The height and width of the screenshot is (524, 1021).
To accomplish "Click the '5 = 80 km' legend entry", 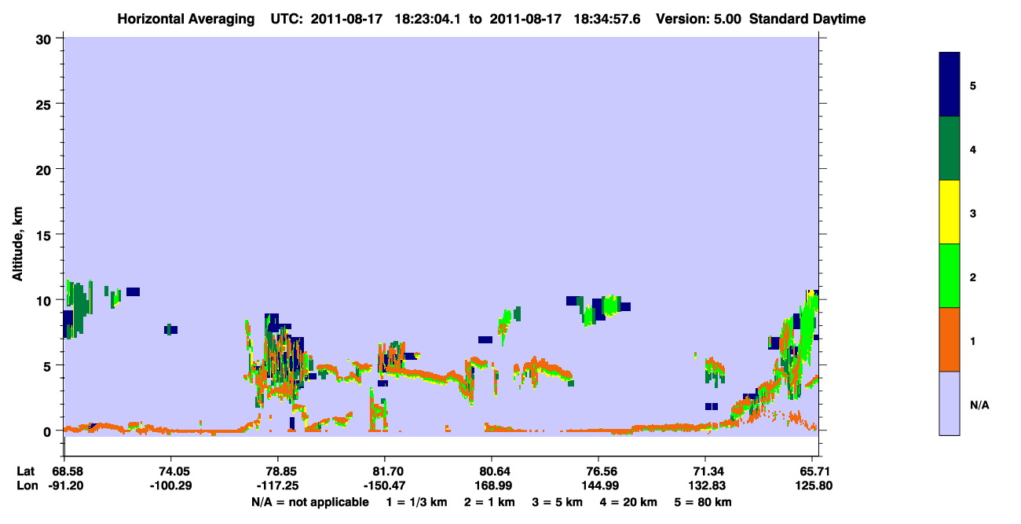I will (704, 502).
